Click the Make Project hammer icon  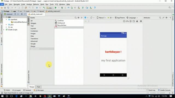click(44, 8)
